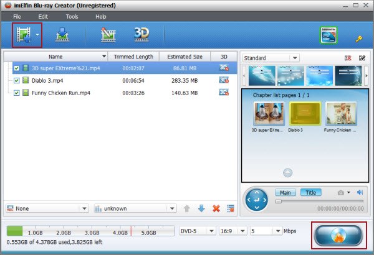Screen dimensions: 374x255
Task: Click the red X remove icon
Action: (216, 208)
